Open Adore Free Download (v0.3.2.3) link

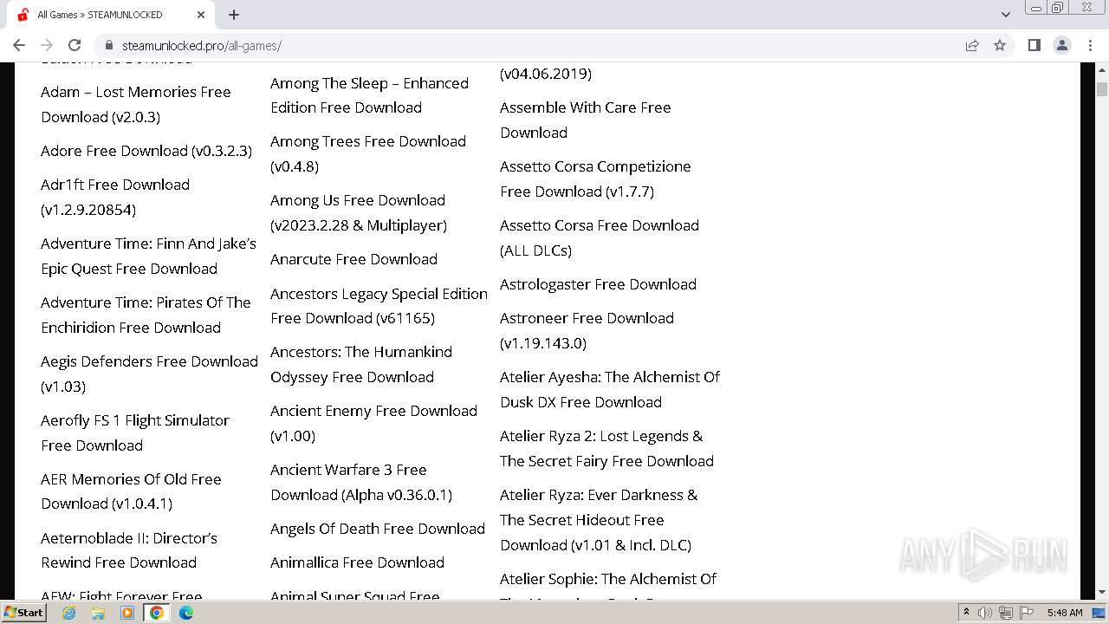[x=146, y=151]
